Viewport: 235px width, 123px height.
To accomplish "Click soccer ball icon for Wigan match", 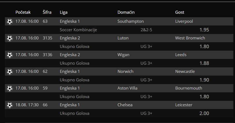I will point(10,55).
